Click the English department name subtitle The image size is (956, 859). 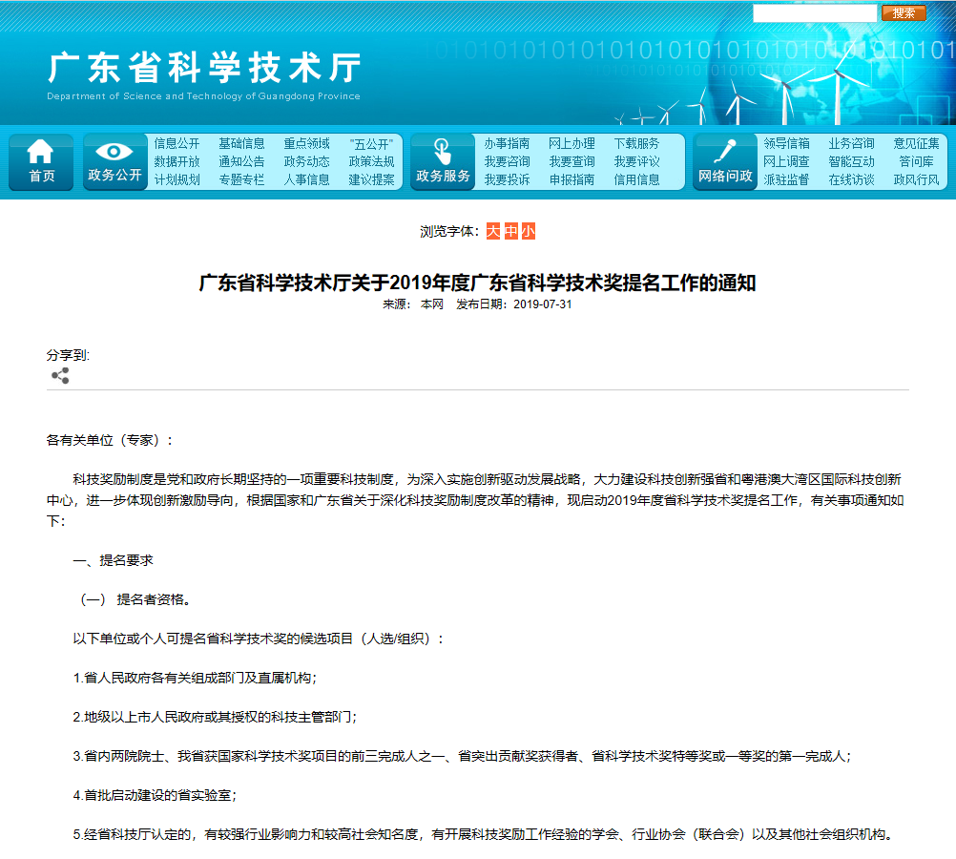pos(203,96)
